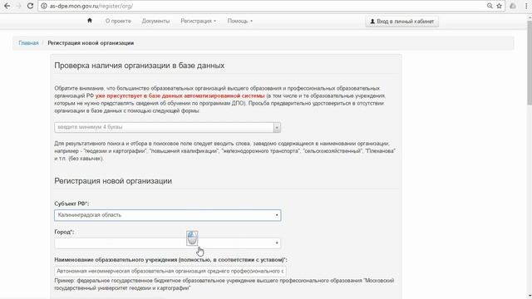Click the 'Город*:' label

64,232
